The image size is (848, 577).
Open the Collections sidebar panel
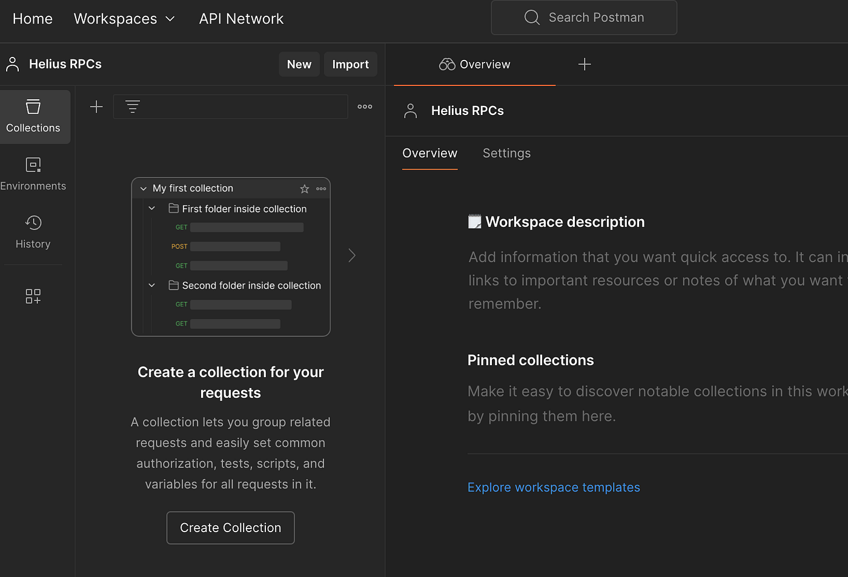coord(33,117)
